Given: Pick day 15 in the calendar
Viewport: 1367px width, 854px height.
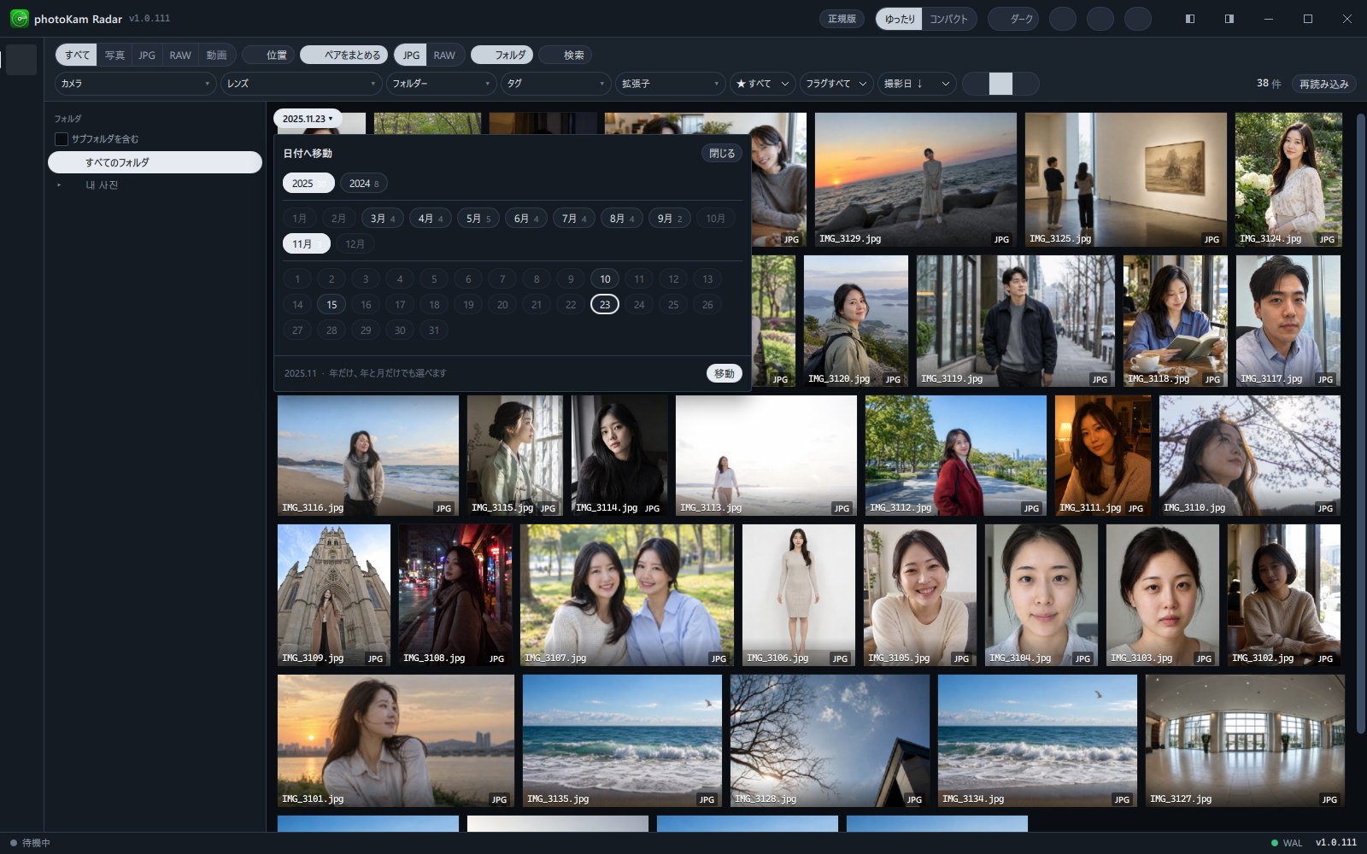Looking at the screenshot, I should (331, 304).
